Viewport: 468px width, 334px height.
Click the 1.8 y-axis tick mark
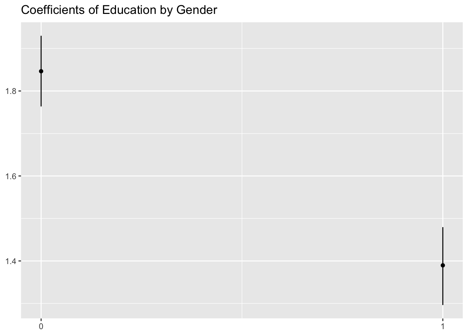tap(20, 91)
